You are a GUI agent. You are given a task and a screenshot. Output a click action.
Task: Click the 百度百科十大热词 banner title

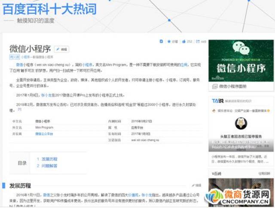point(49,9)
